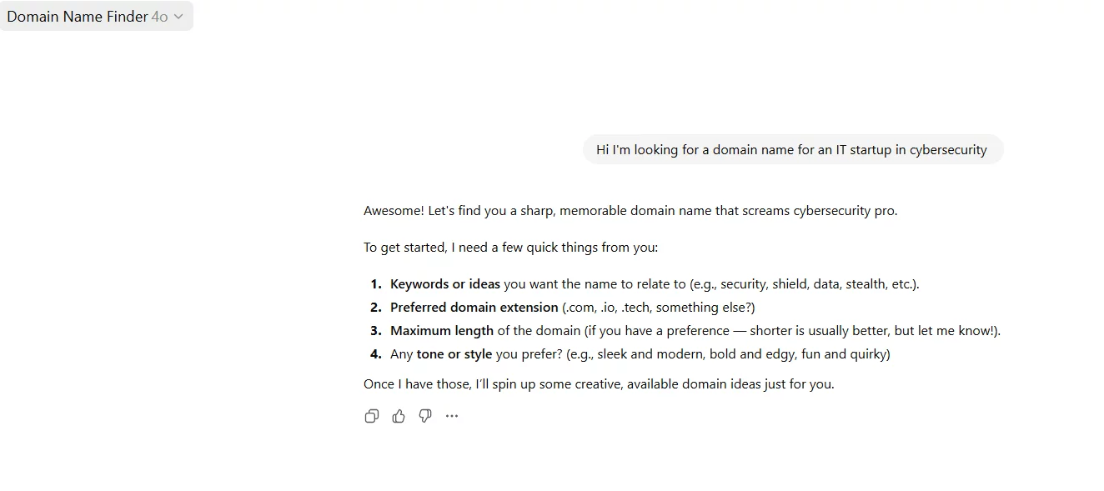Viewport: 1104px width, 491px height.
Task: Copy the assistant's response
Action: (x=372, y=416)
